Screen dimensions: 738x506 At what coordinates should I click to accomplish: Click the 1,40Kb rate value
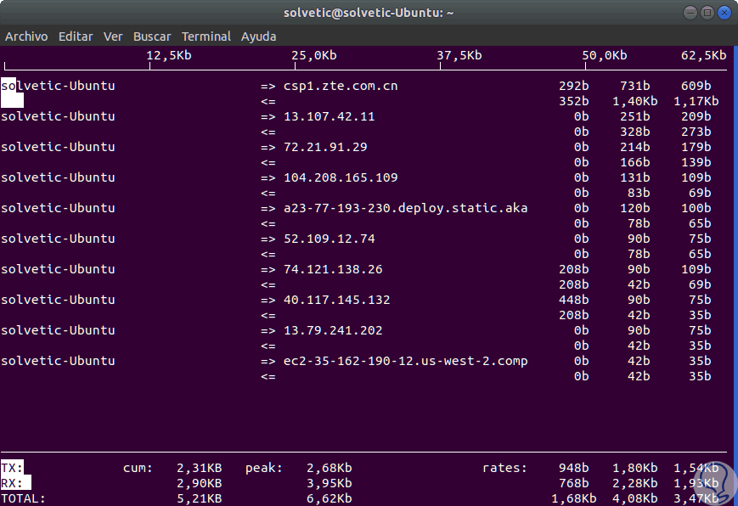click(x=635, y=101)
